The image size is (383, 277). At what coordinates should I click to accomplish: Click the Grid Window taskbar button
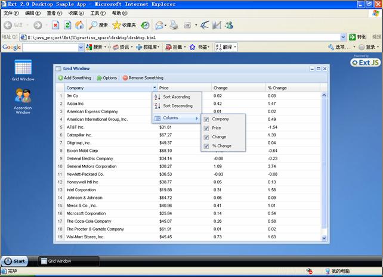55,261
